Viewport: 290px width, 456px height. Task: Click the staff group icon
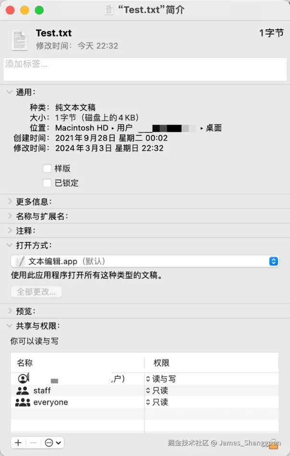coord(23,391)
